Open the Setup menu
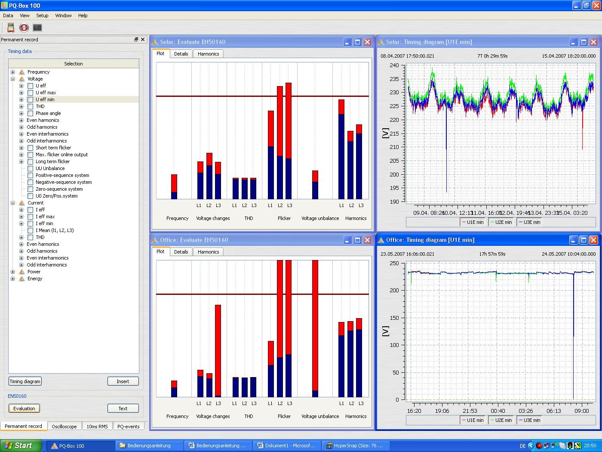 pyautogui.click(x=42, y=15)
